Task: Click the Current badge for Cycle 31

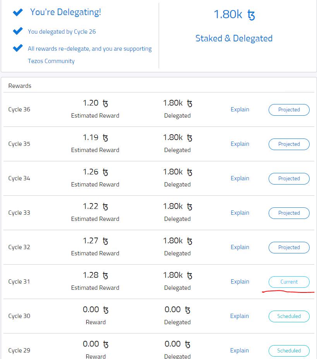Action: click(289, 282)
